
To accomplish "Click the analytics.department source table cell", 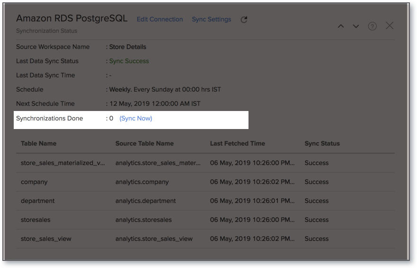I will pyautogui.click(x=145, y=201).
